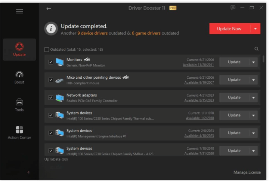Expand the HID-compliant mouse Update dropdown
Image resolution: width=269 pixels, height=181 pixels.
click(x=253, y=80)
